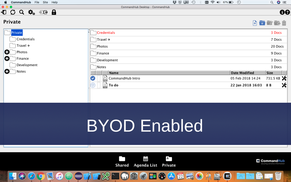The height and width of the screenshot is (182, 291).
Task: Open the wrench tools icon for CommandHub Intro
Action: tap(284, 78)
